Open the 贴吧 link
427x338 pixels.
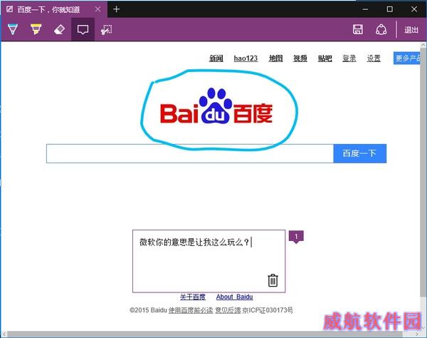click(x=325, y=58)
